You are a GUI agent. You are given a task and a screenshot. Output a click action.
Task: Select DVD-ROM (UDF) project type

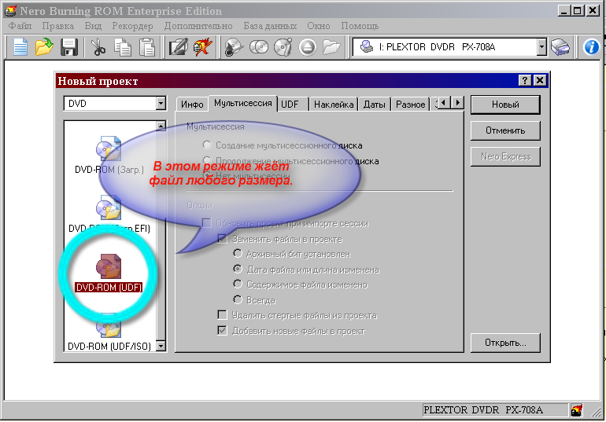click(x=109, y=273)
